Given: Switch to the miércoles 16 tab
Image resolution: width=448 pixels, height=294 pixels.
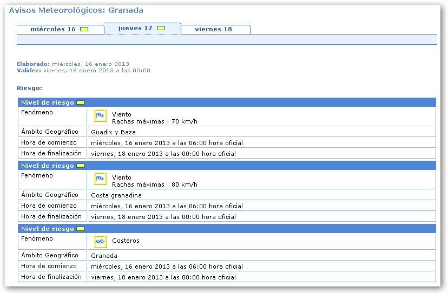Looking at the screenshot, I should 53,29.
